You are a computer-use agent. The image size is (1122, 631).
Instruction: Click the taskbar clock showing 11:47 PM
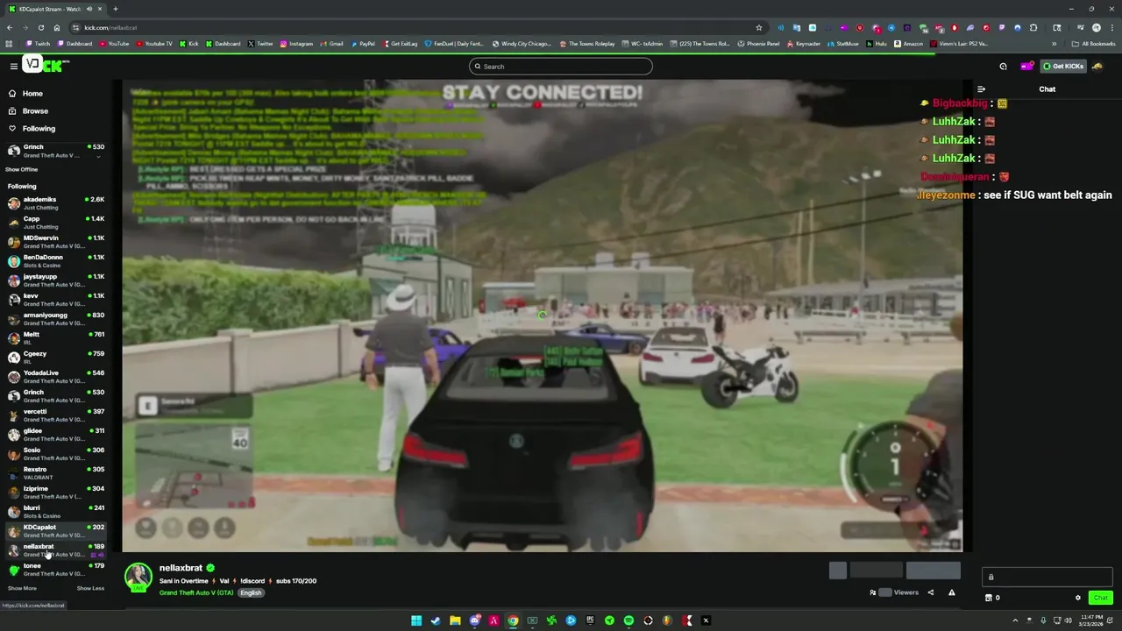(1091, 620)
